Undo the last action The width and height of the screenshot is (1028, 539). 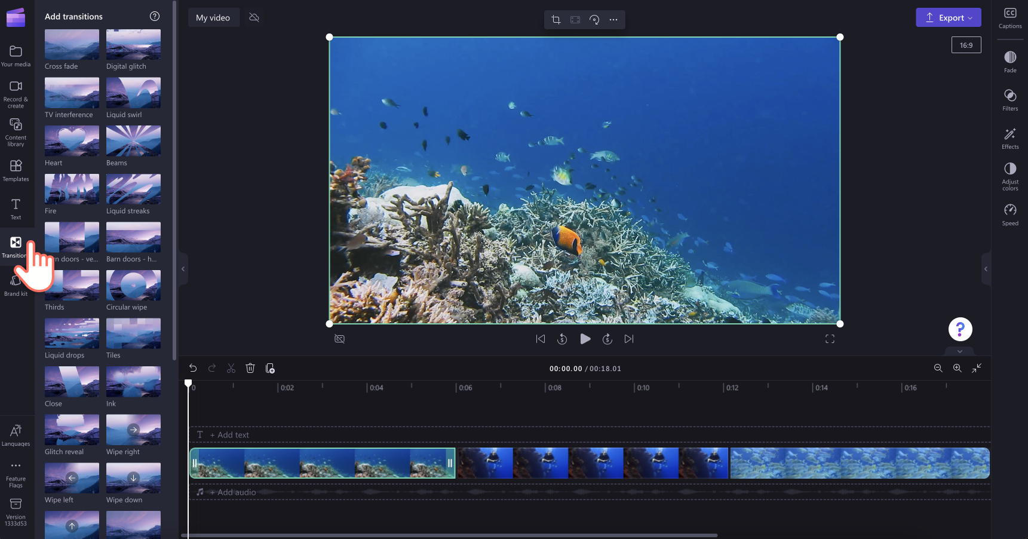(193, 368)
